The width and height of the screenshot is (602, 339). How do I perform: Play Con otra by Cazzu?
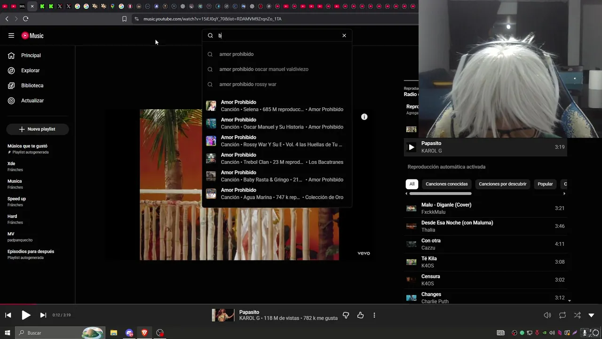[485, 244]
